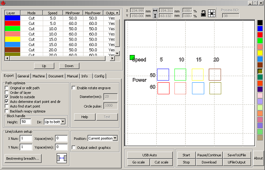The height and width of the screenshot is (170, 265).
Task: Select the Export tab
Action: click(x=9, y=76)
